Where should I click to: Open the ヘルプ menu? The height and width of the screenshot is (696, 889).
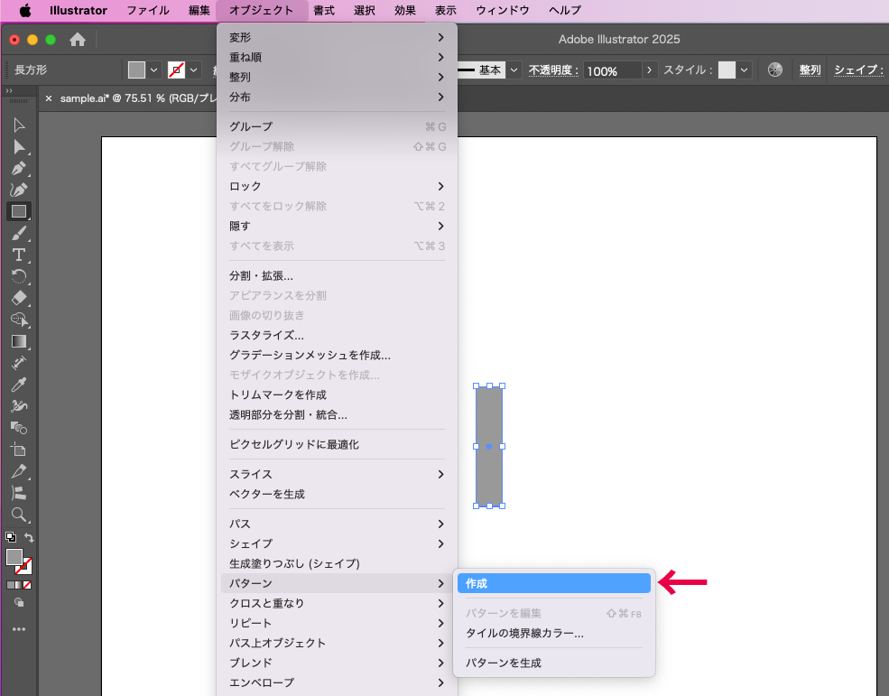(565, 10)
